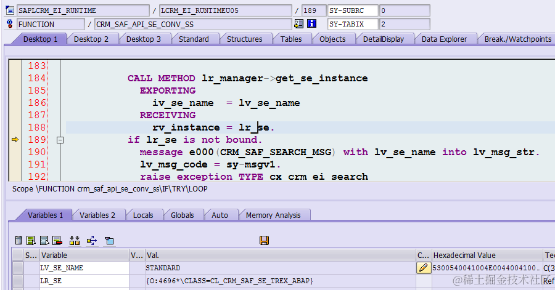Open the Tables tab
This screenshot has width=555, height=290.
tap(291, 39)
